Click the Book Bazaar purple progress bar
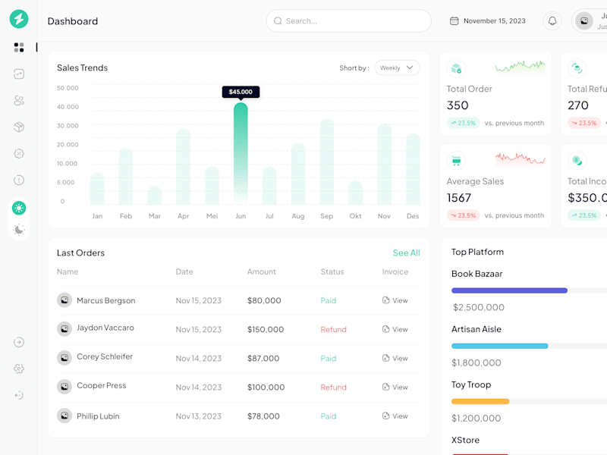This screenshot has height=455, width=607. pyautogui.click(x=509, y=290)
